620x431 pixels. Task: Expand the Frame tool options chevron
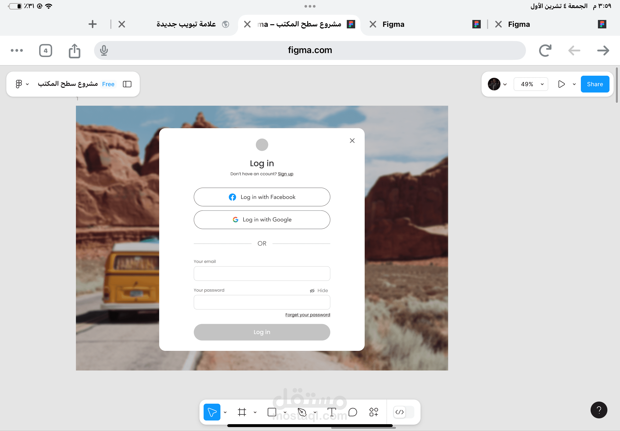coord(255,412)
